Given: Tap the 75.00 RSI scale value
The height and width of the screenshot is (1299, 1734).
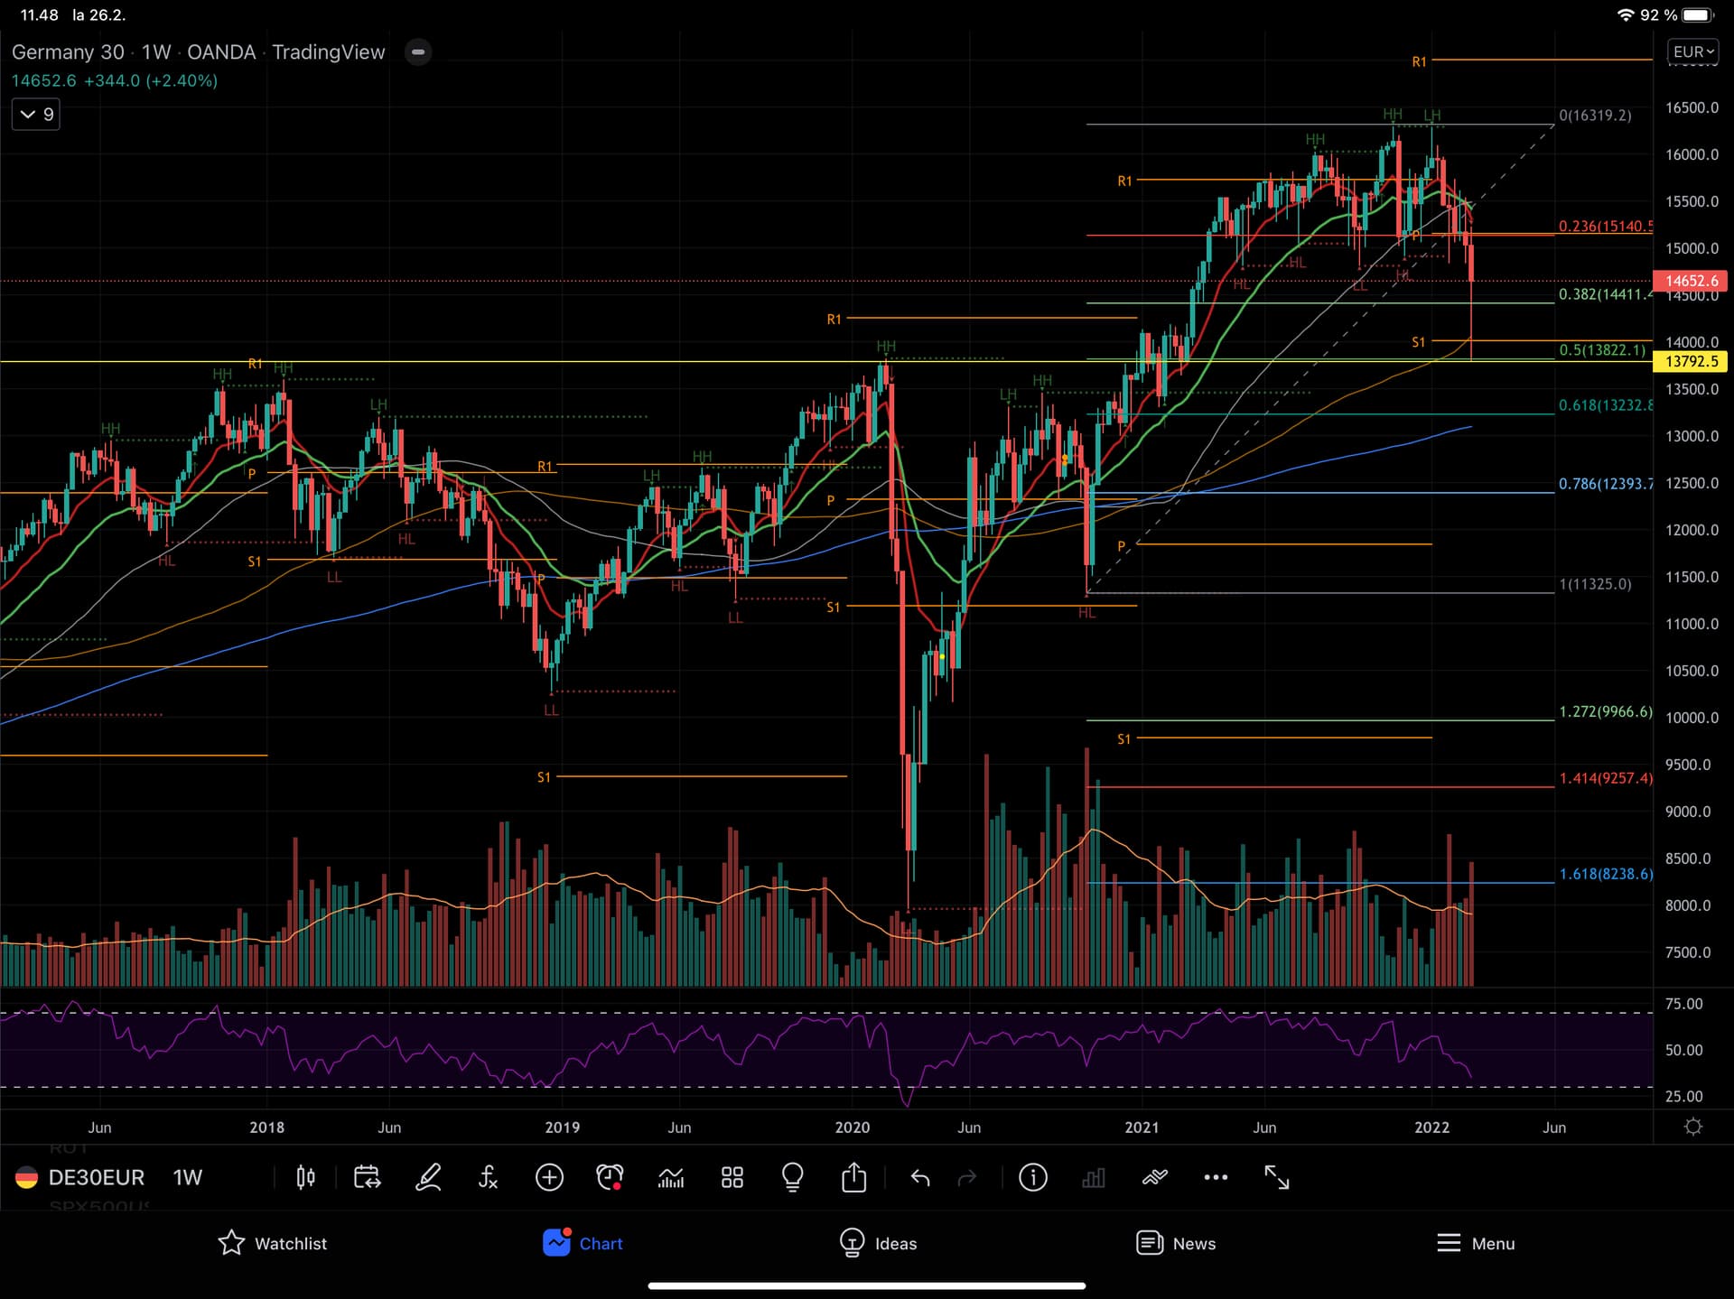Looking at the screenshot, I should [x=1683, y=1004].
